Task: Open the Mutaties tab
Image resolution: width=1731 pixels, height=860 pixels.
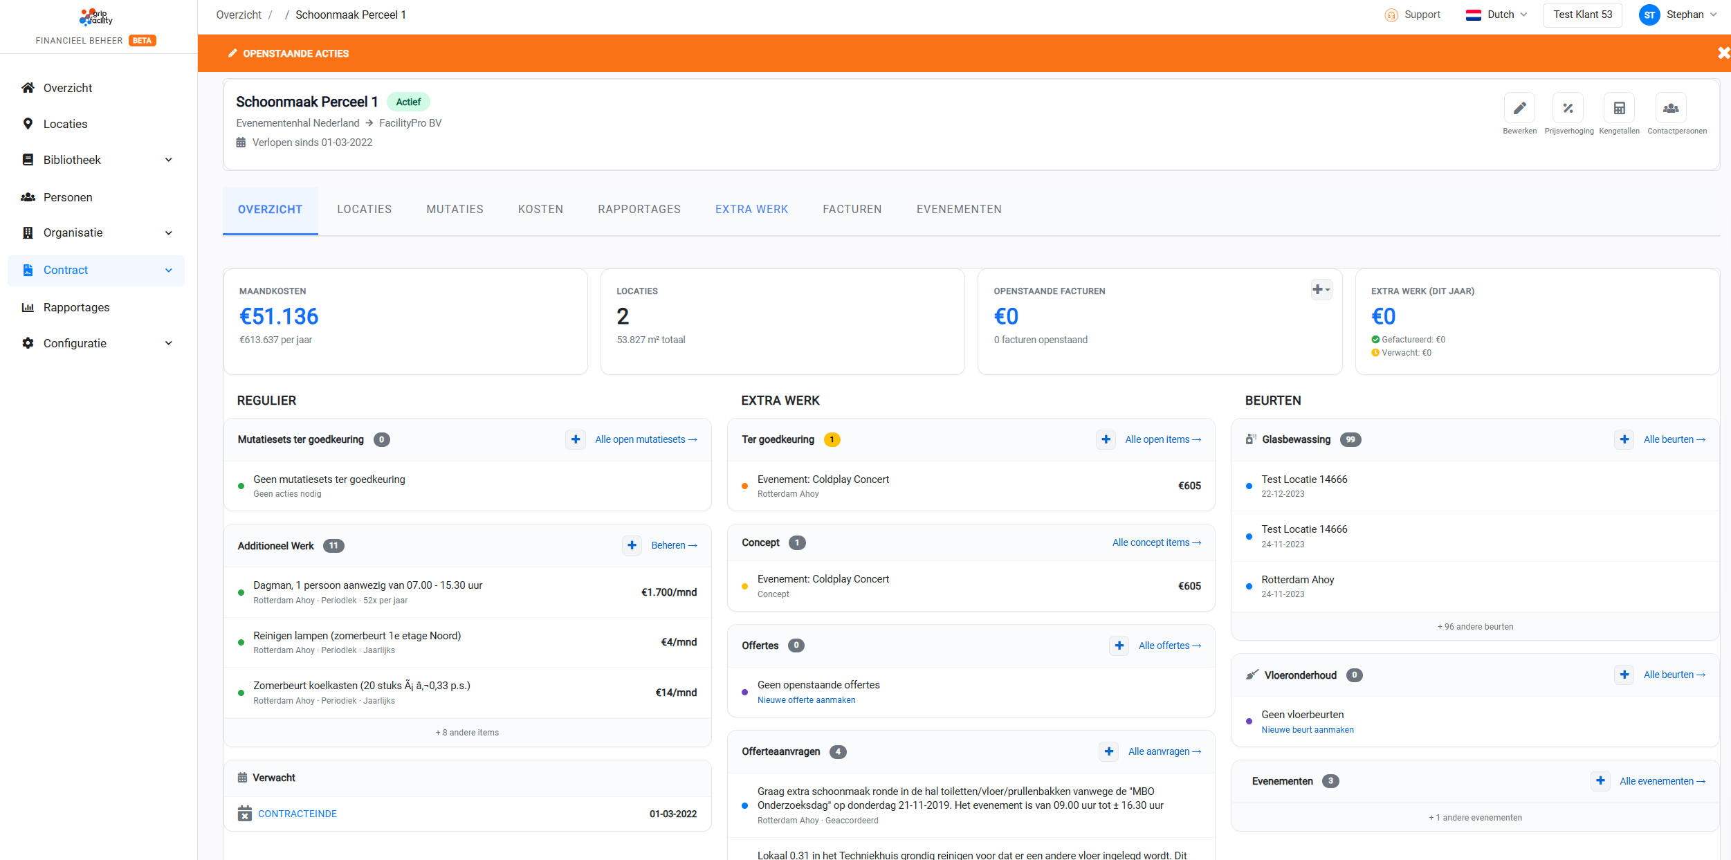Action: 455,209
